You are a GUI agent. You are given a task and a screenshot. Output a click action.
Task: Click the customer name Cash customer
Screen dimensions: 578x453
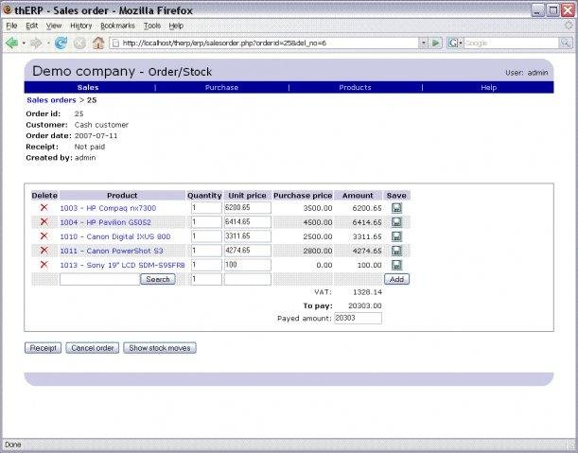(x=101, y=125)
